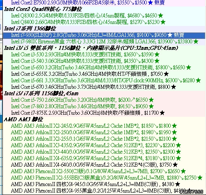The width and height of the screenshot is (206, 195).
Task: Click green star on Q8400 row
Action: point(163,22)
